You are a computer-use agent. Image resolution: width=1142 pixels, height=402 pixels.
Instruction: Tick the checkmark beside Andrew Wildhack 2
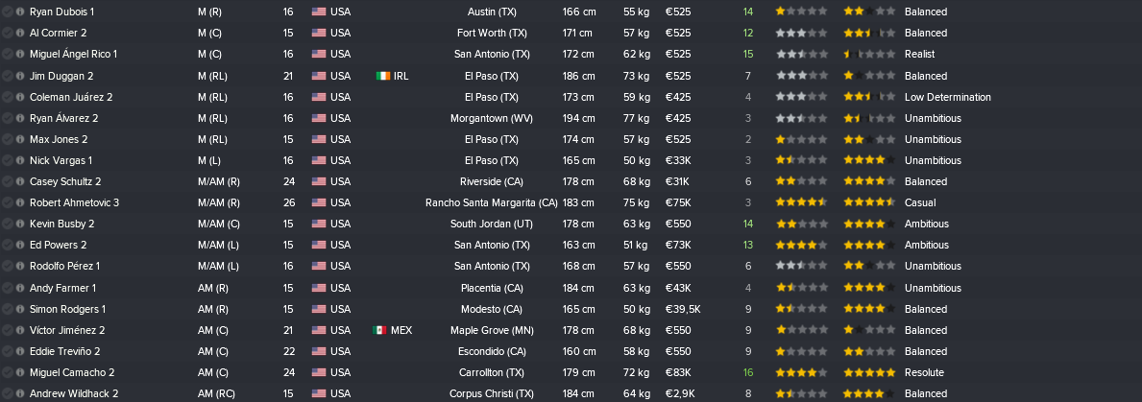click(8, 394)
